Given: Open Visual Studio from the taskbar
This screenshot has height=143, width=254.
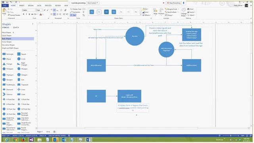Looking at the screenshot, I should click(x=31, y=139).
